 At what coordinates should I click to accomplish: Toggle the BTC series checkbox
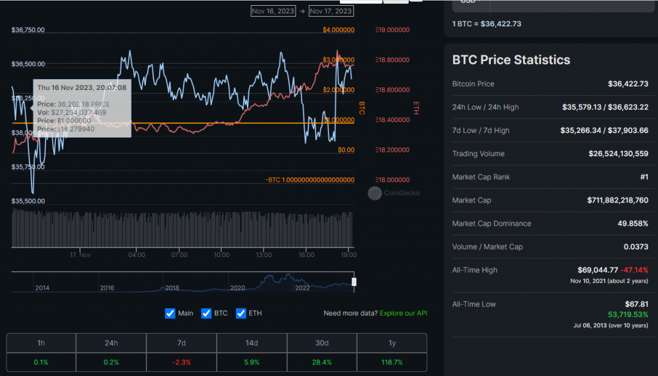(x=206, y=313)
